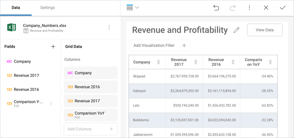Confirm changes with the checkmark icon
294x138 pixels.
(x=283, y=8)
